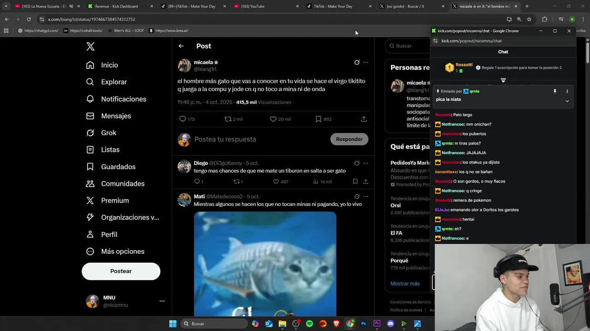
Task: Open Chrome extensions puzzle icon
Action: pyautogui.click(x=545, y=19)
